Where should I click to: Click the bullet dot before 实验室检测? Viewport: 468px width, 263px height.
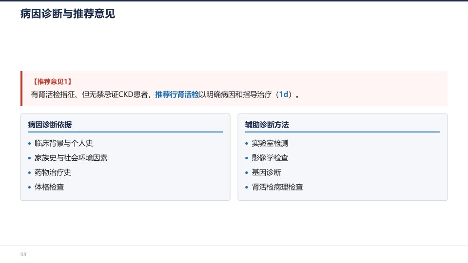tap(247, 143)
